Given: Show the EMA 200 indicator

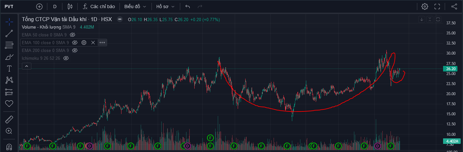Looking at the screenshot, I should coord(75,50).
